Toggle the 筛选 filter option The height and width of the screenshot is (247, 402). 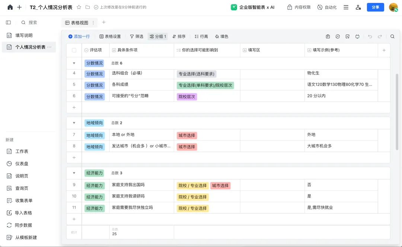pos(136,36)
